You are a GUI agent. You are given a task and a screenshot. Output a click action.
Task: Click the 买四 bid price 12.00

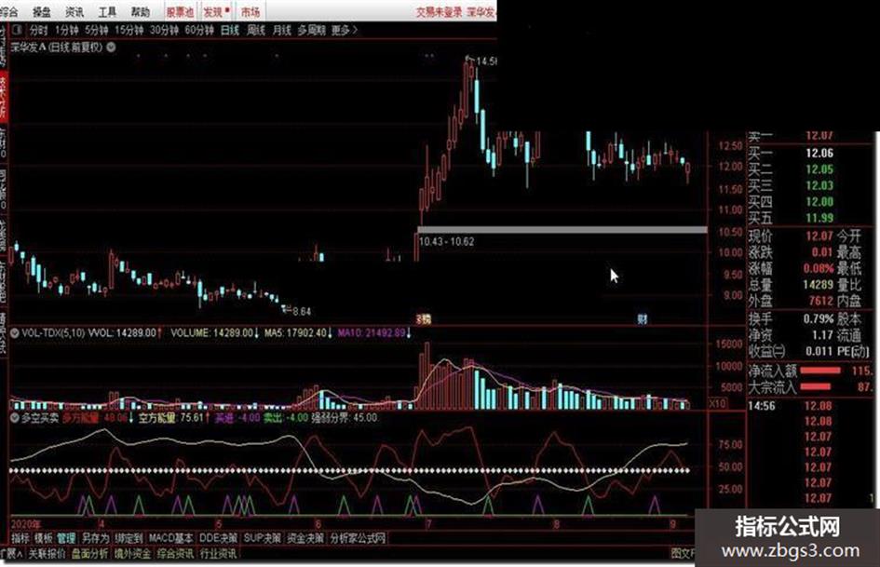click(x=819, y=202)
